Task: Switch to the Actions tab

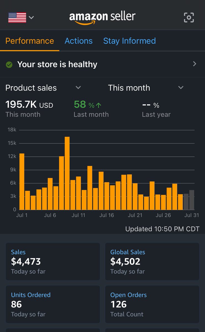Action: coord(78,41)
